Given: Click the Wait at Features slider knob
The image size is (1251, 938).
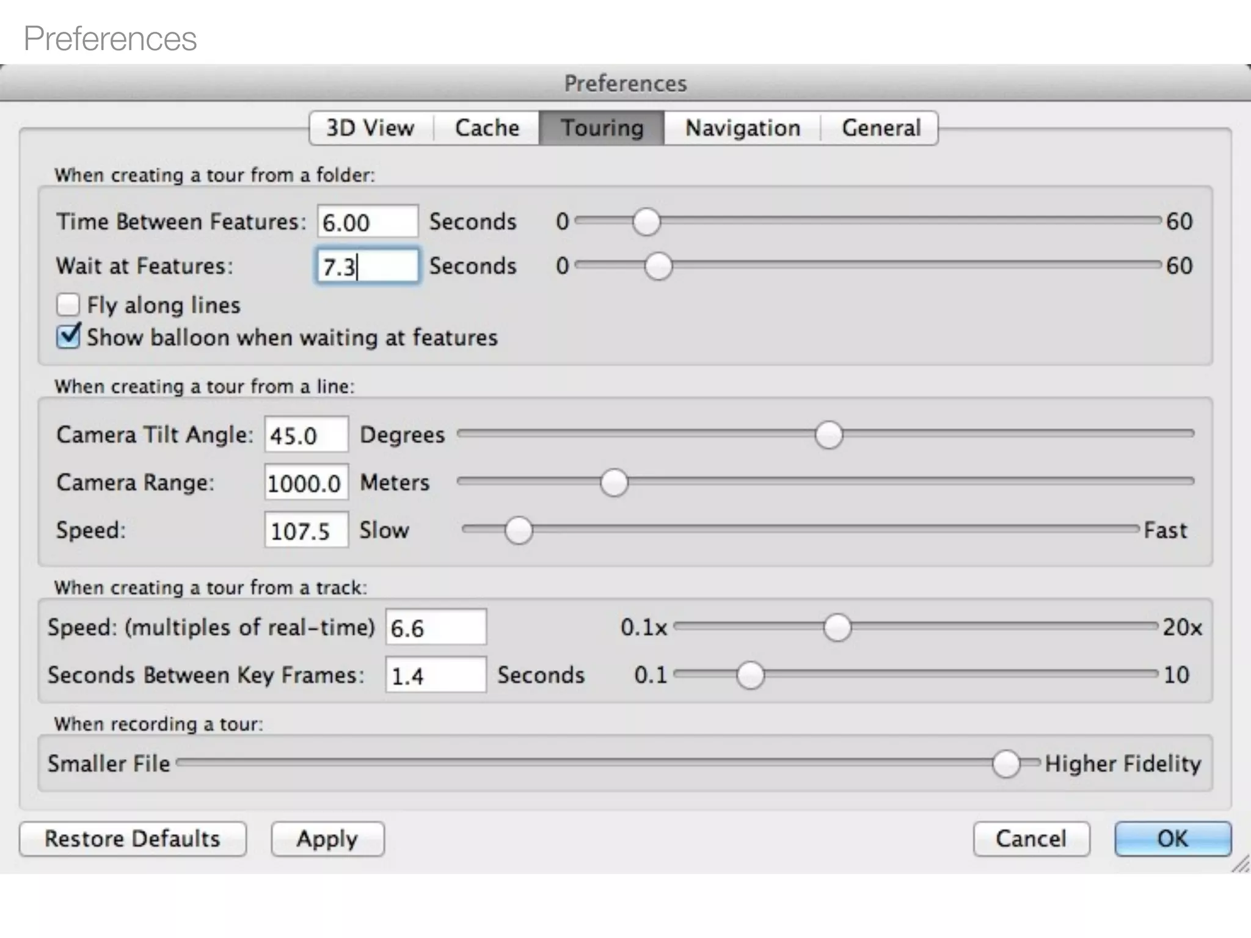Looking at the screenshot, I should click(x=658, y=266).
